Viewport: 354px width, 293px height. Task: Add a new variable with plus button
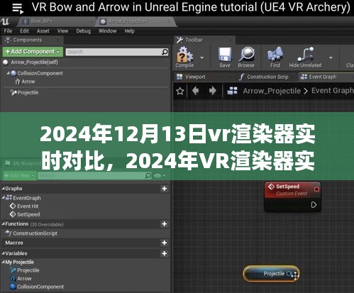pos(165,253)
